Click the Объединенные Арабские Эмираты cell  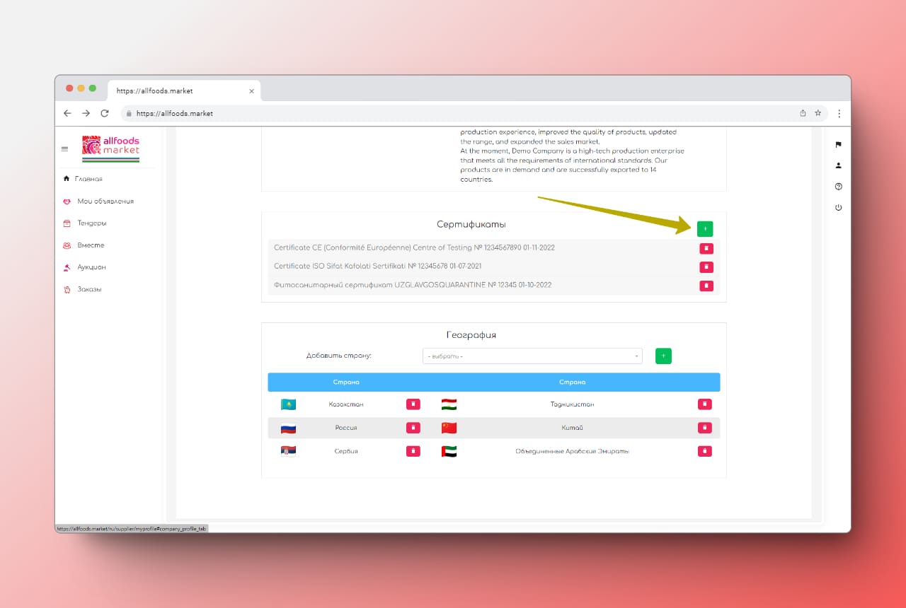tap(572, 451)
